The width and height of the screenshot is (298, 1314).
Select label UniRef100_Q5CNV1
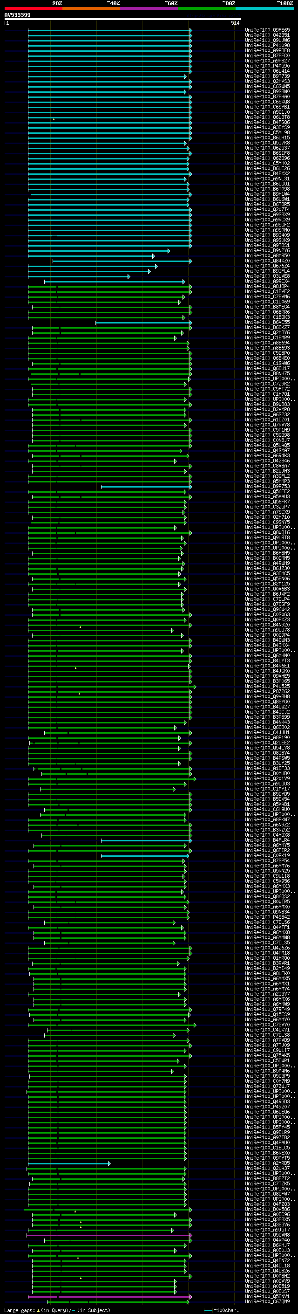tap(267, 1296)
